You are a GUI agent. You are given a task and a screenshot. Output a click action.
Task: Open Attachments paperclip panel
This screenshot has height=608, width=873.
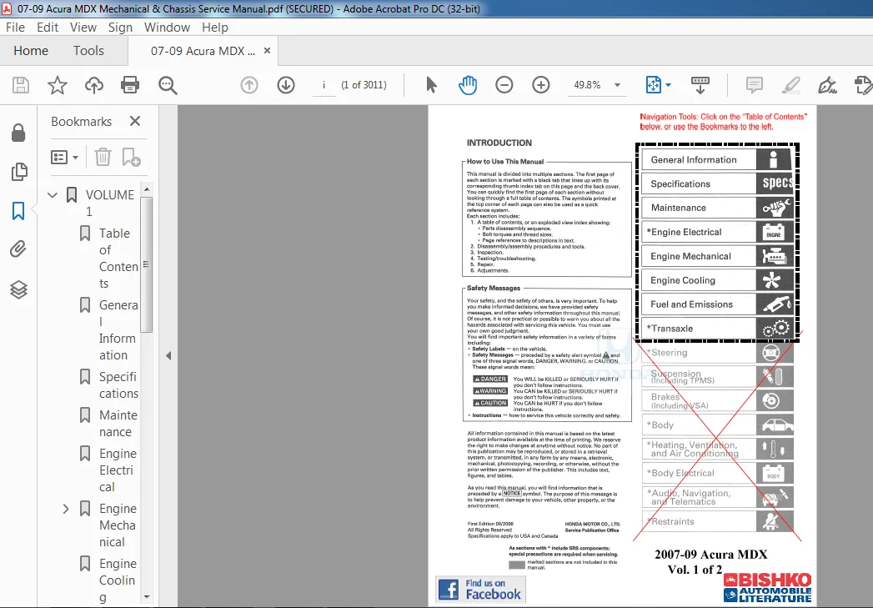(x=18, y=249)
